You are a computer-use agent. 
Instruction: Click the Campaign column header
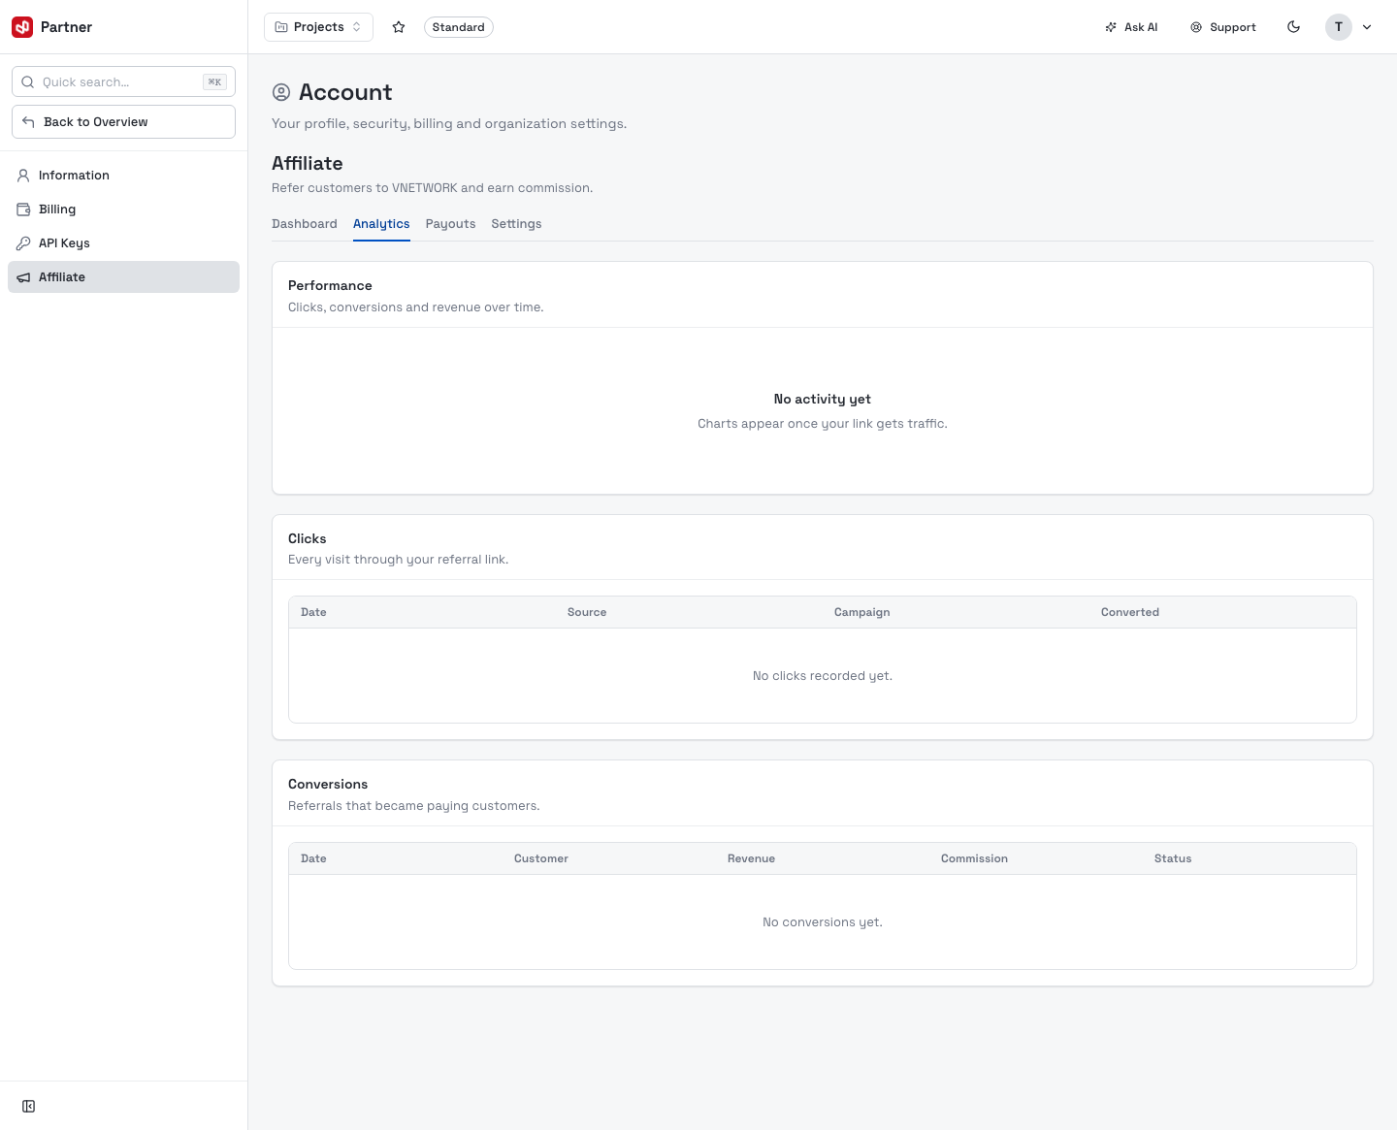pyautogui.click(x=861, y=612)
